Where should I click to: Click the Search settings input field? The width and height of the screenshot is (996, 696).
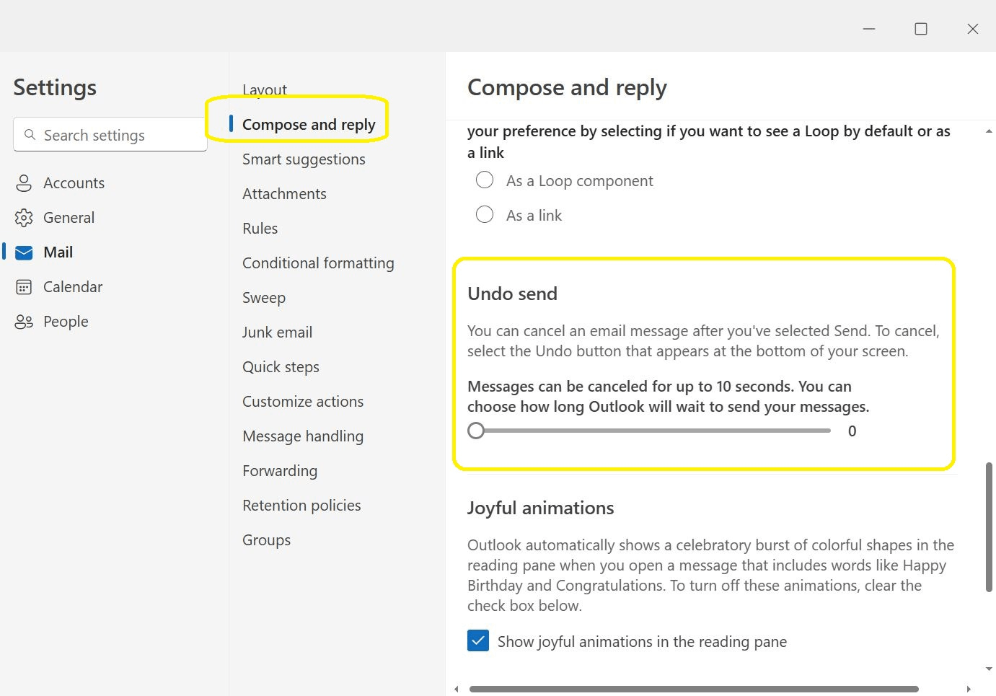[110, 135]
